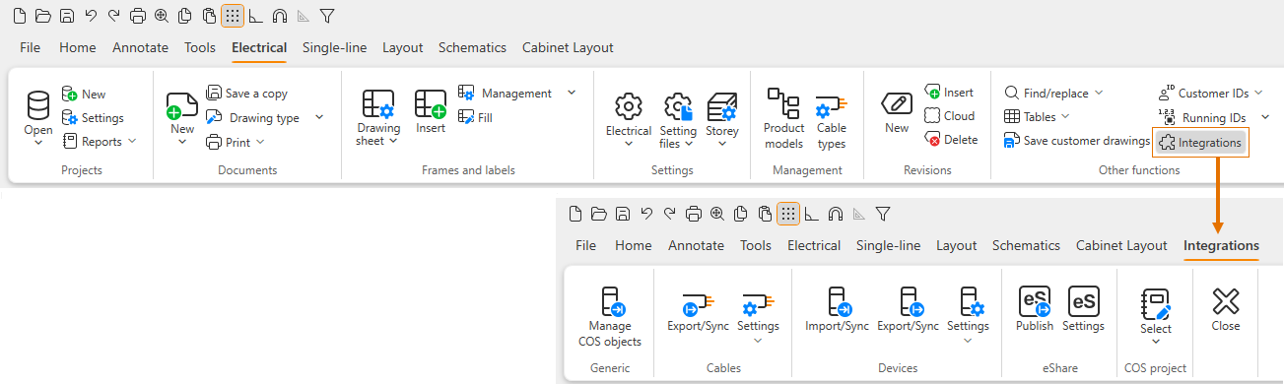
Task: Switch to the Schematics tab in upper ribbon
Action: (472, 47)
